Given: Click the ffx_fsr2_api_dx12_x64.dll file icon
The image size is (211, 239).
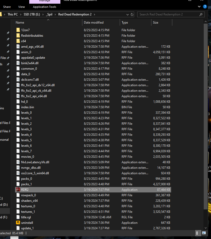Looking at the screenshot, I should [18, 85].
